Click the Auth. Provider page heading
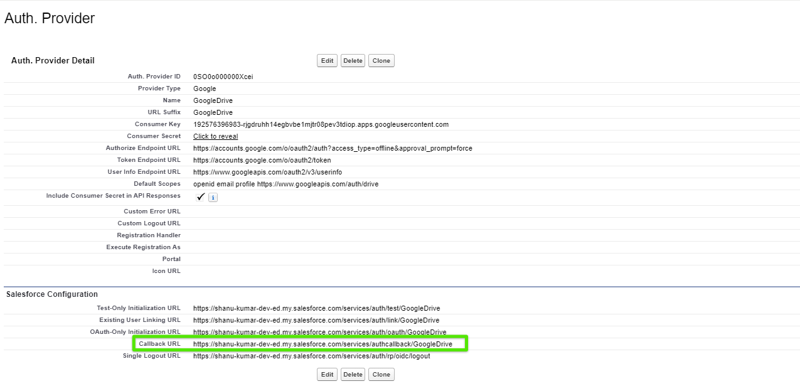 [x=50, y=18]
